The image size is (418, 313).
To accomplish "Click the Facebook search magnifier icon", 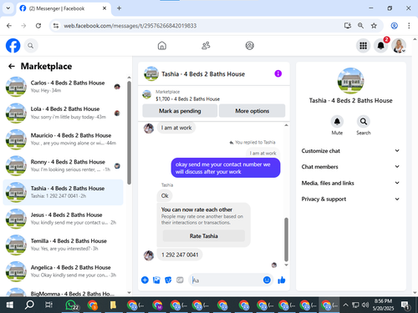I will pos(31,46).
